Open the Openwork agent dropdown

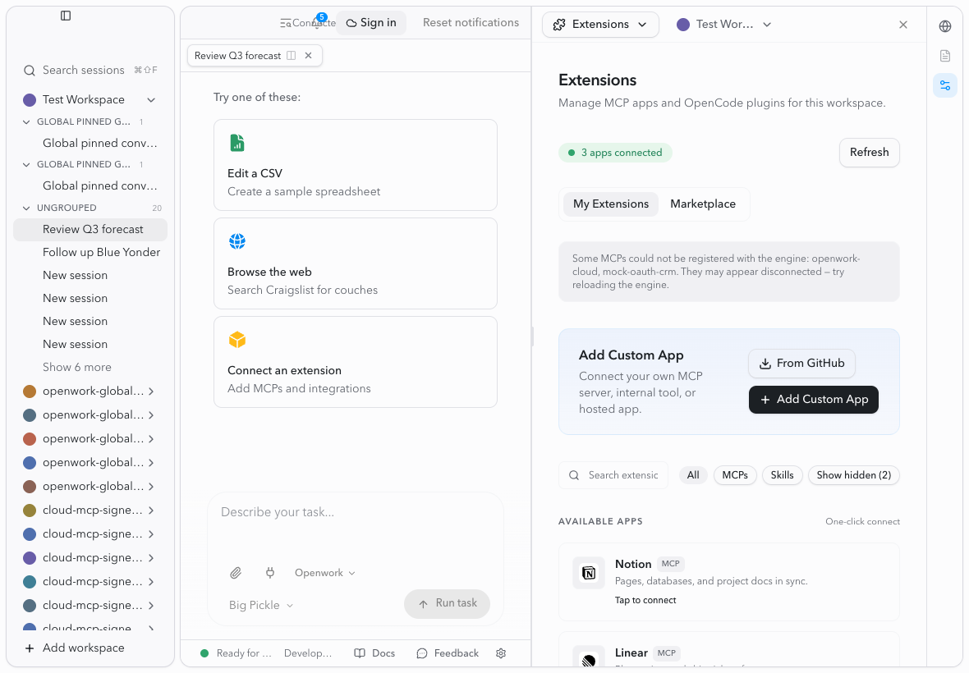(325, 573)
